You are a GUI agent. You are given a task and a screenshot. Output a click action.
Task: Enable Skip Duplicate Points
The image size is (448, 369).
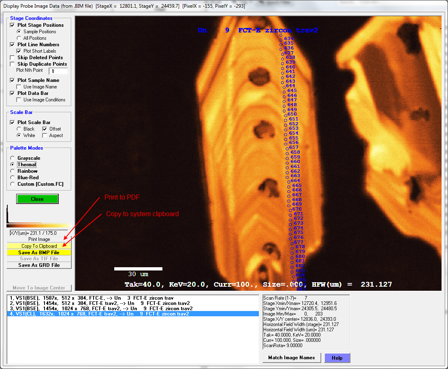coord(13,64)
